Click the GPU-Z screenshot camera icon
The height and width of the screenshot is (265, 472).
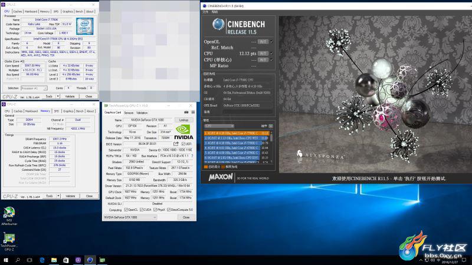186,112
